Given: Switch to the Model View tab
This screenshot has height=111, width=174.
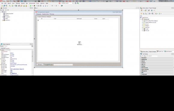Looking at the screenshot, I should tap(160, 52).
